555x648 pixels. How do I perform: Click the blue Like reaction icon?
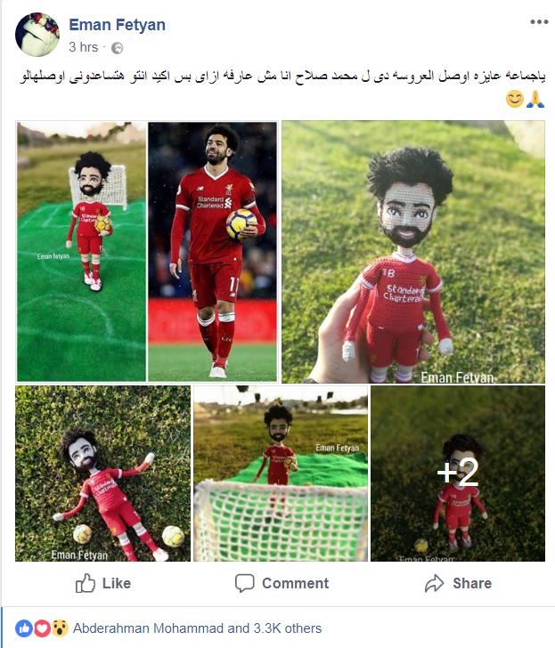click(24, 628)
